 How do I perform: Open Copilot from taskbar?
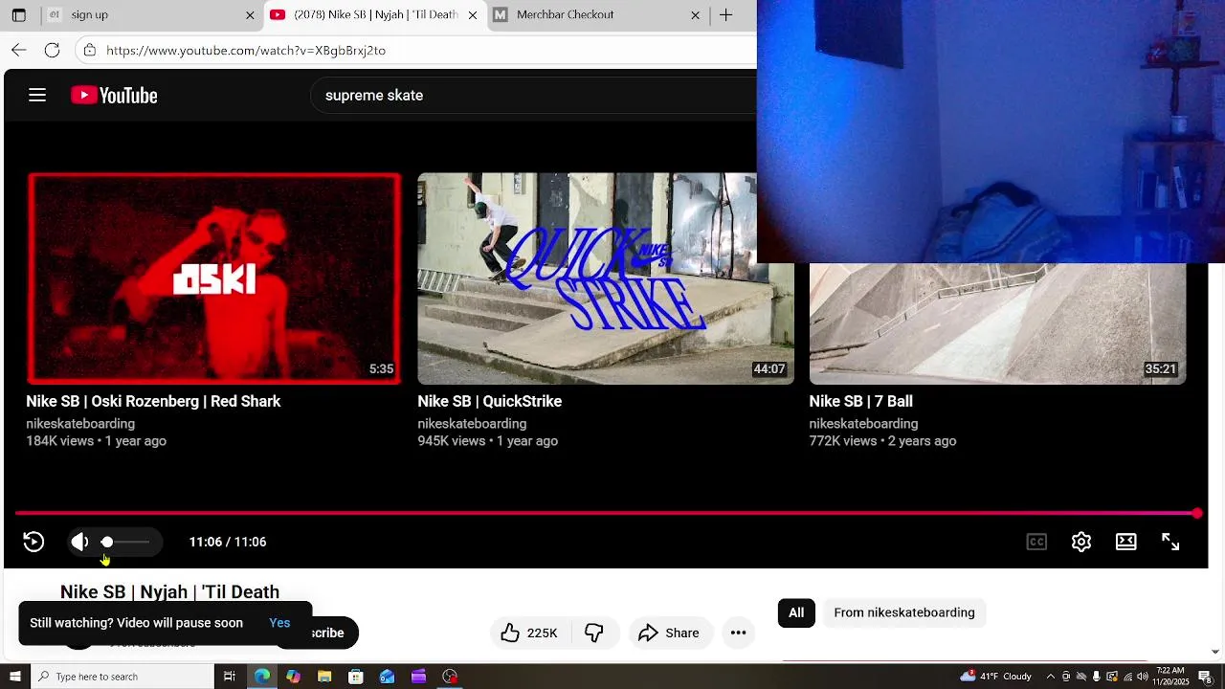[293, 677]
